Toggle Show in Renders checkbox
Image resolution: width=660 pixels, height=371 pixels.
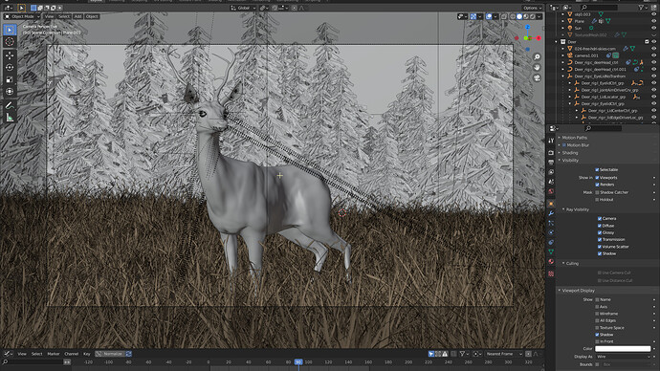[x=597, y=185]
